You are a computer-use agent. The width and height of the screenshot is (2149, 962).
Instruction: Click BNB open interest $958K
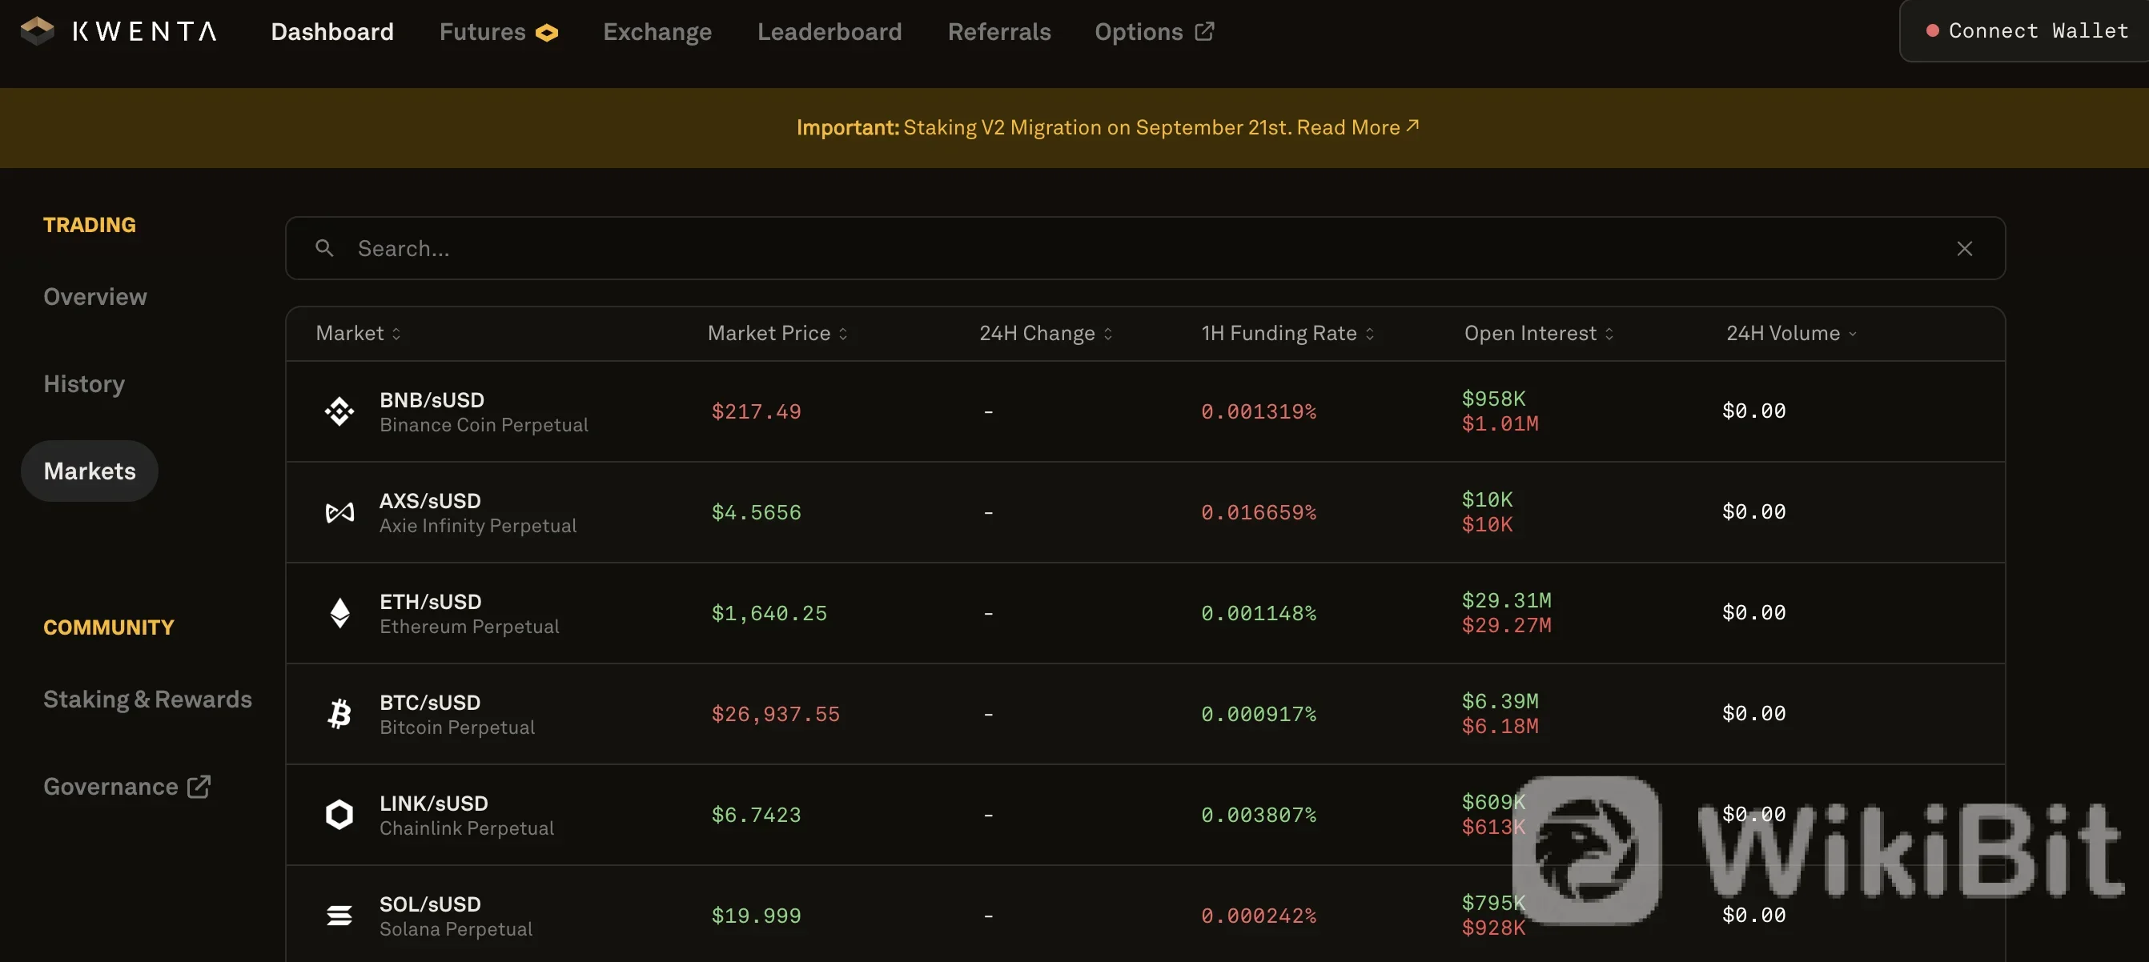(x=1493, y=399)
